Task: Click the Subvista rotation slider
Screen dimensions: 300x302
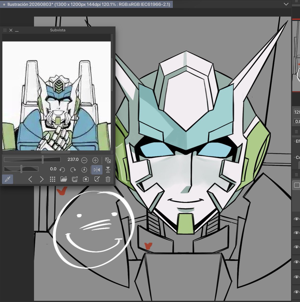Action: pos(21,169)
